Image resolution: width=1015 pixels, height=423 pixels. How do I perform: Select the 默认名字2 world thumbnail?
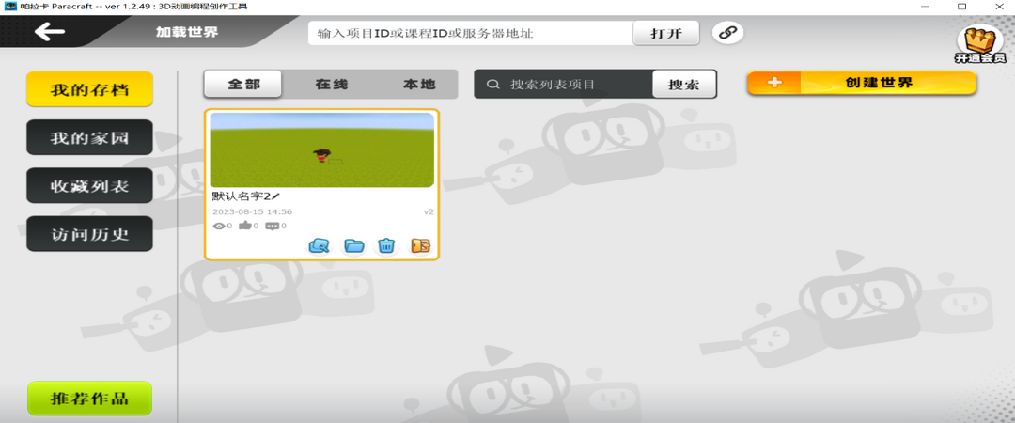pos(321,150)
